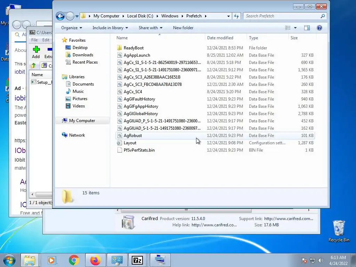Click the New folder button

point(183,28)
